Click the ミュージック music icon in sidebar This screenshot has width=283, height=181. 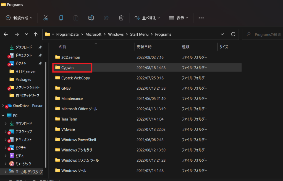(12, 164)
